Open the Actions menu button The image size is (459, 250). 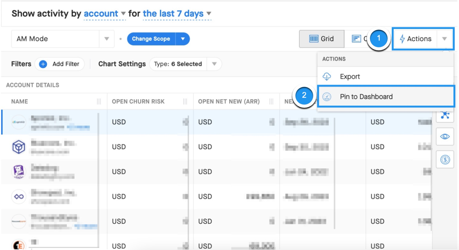click(x=416, y=39)
